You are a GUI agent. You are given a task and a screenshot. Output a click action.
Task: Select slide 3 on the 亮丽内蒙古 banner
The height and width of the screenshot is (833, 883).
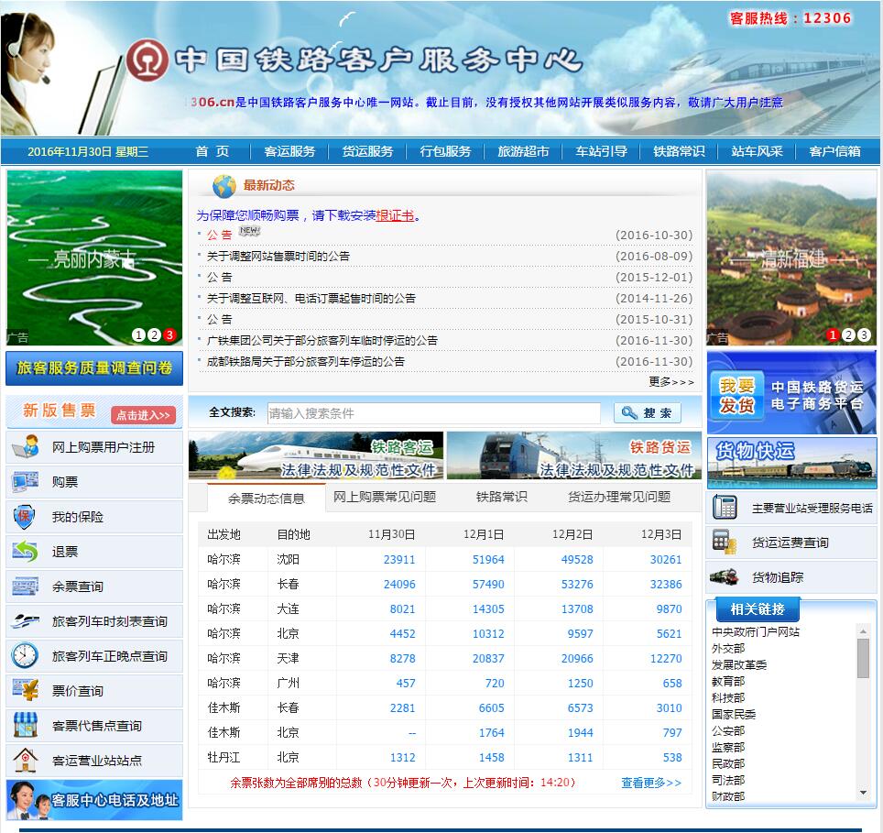point(169,335)
